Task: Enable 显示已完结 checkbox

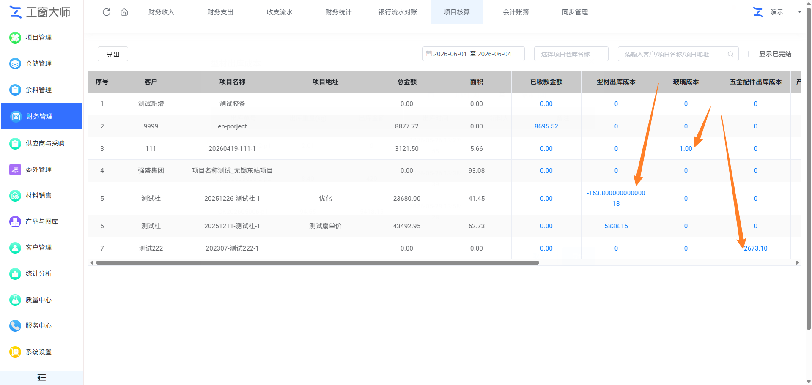Action: [x=751, y=54]
